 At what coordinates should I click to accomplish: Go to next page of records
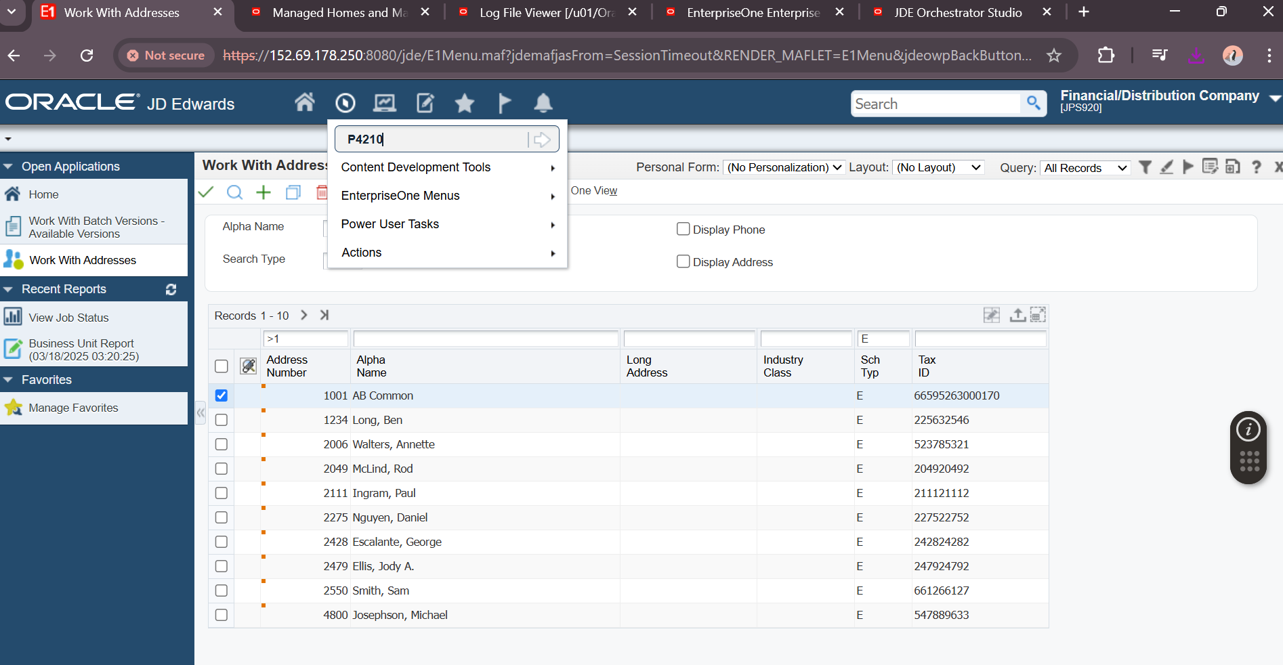coord(304,315)
